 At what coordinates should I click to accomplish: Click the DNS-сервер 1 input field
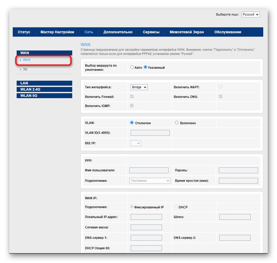(146, 238)
